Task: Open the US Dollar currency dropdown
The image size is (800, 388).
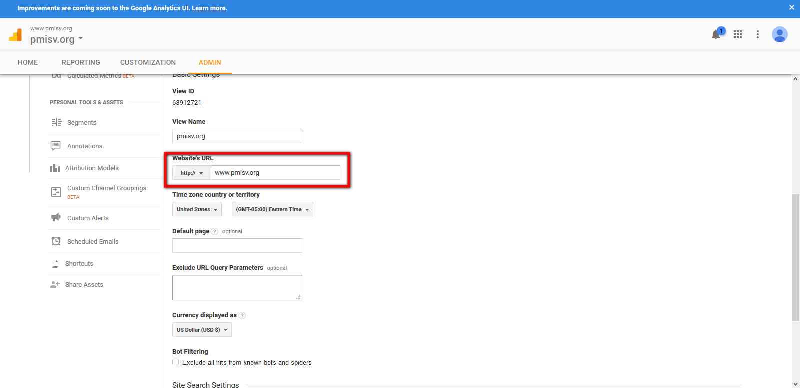Action: point(202,330)
